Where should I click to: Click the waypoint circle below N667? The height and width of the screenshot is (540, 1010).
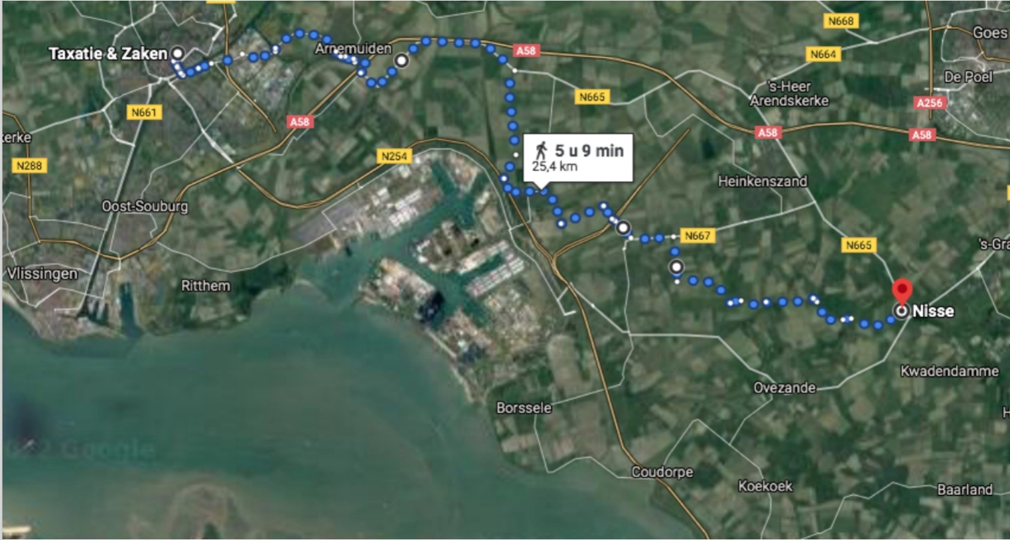[676, 267]
